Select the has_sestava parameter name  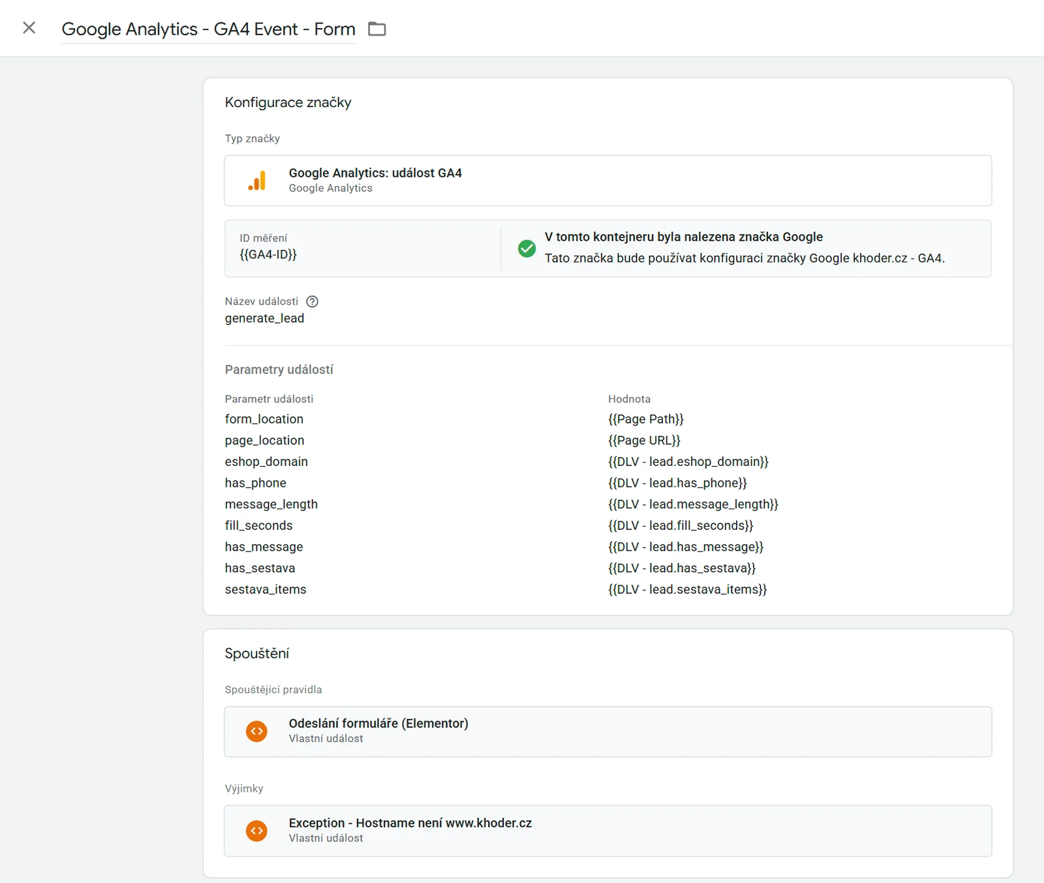point(260,568)
